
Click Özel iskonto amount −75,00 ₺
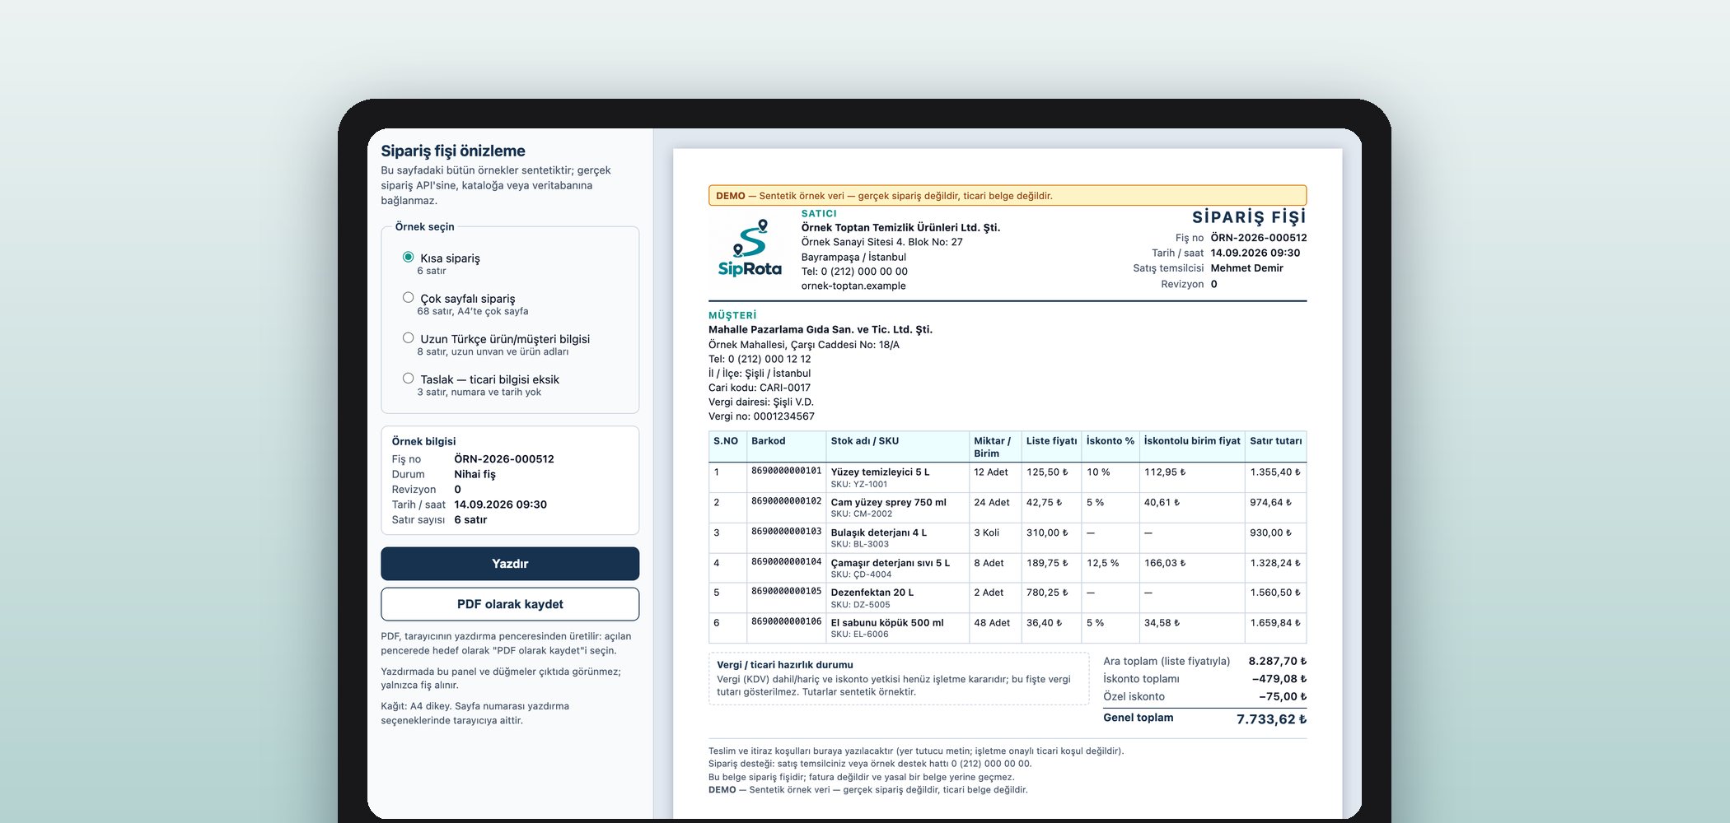pos(1282,696)
